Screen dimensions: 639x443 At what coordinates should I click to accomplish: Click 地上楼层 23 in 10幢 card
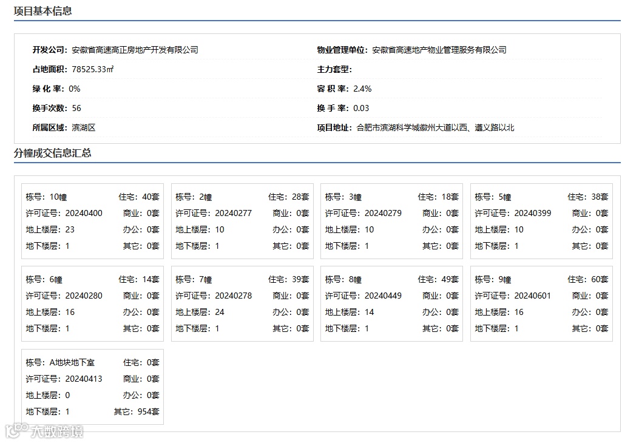click(50, 229)
